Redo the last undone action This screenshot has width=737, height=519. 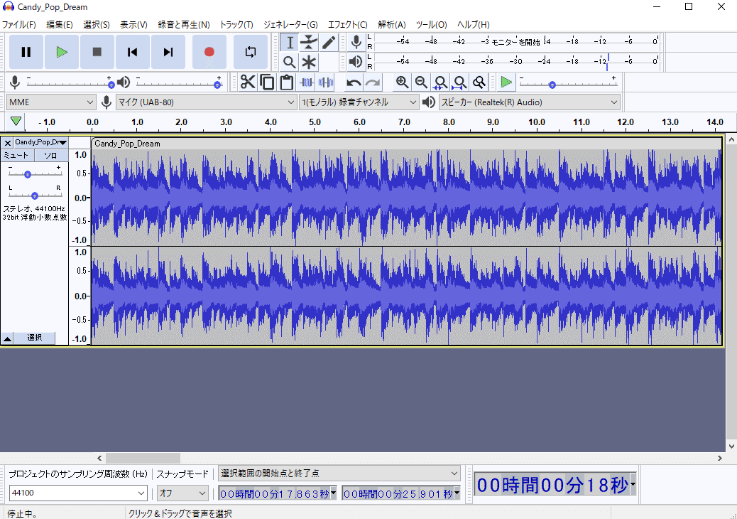[x=373, y=82]
